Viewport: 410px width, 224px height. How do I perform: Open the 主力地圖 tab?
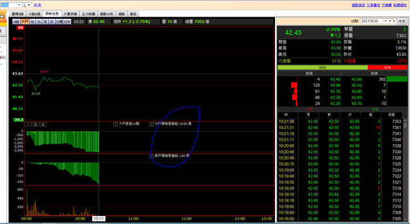coord(88,14)
